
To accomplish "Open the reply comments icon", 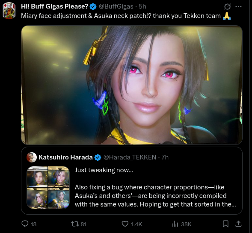I will tap(25, 224).
